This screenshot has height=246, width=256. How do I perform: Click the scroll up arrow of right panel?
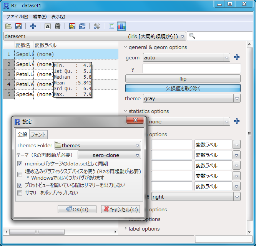[x=249, y=44]
